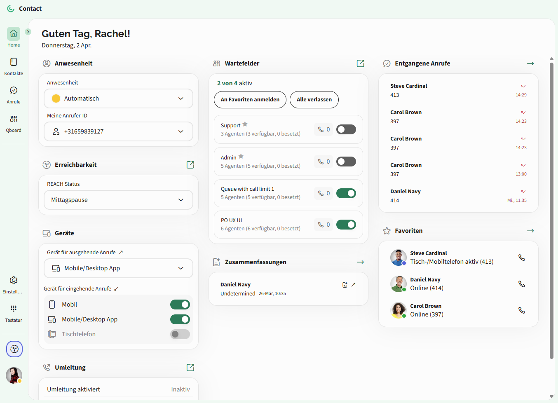Open outgoing device Mobile/Desktop App dropdown
The image size is (558, 403).
click(118, 268)
